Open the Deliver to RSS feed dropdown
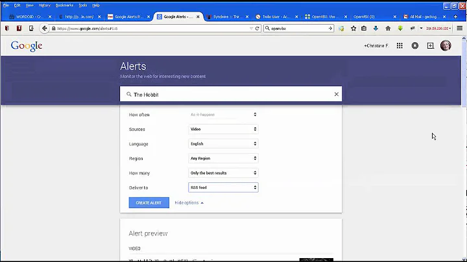467x262 pixels. coord(223,187)
